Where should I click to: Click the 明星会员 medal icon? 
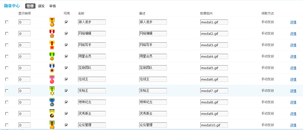click(52, 56)
